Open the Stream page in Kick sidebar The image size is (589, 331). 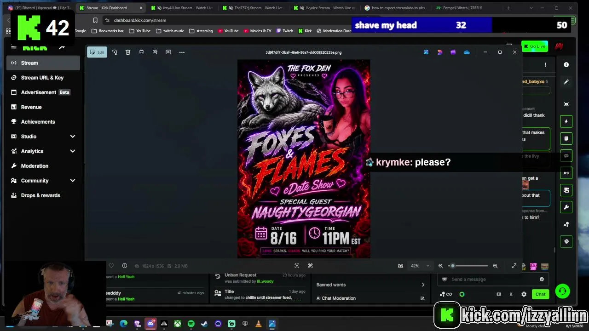tap(43, 63)
